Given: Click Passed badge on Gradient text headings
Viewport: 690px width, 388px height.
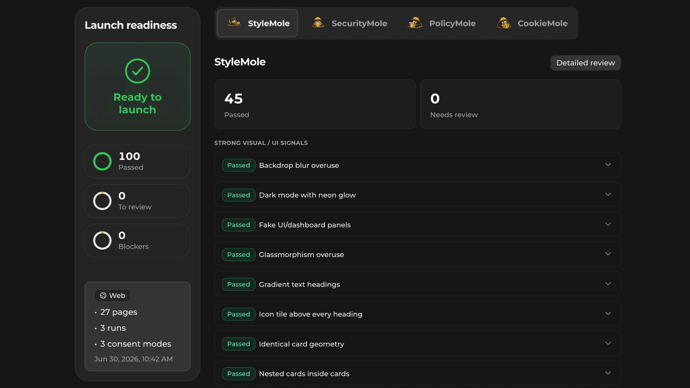Looking at the screenshot, I should 239,285.
